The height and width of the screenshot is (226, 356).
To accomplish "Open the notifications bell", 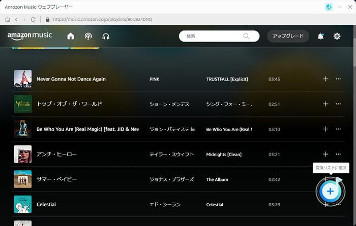I will point(320,36).
